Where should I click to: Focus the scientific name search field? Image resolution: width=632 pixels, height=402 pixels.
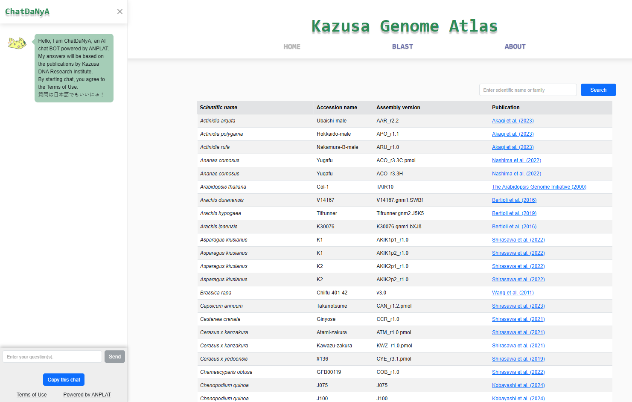(x=528, y=90)
